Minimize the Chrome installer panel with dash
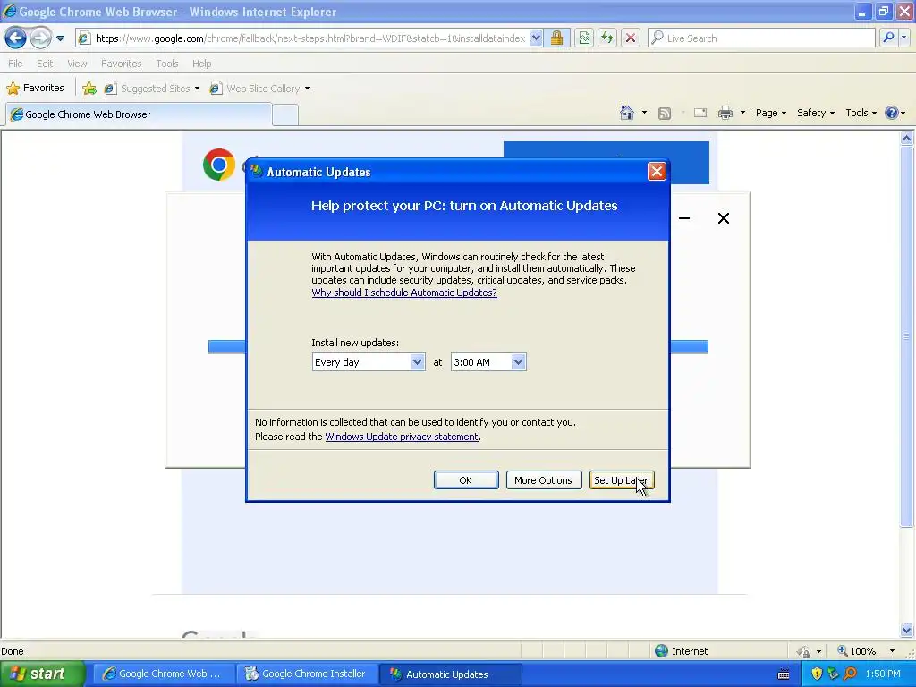916x687 pixels. tap(684, 218)
